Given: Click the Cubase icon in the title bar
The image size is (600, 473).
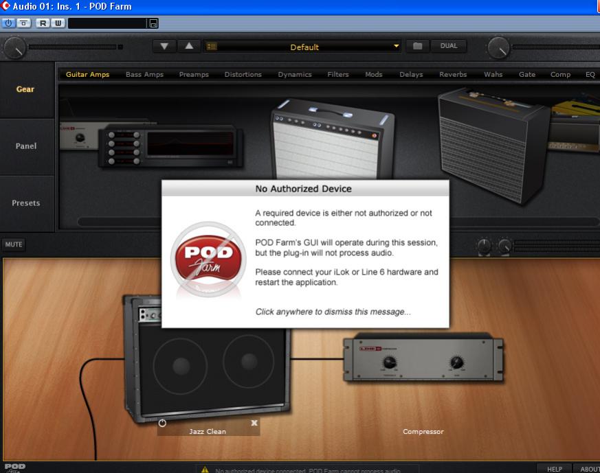Looking at the screenshot, I should 5,5.
